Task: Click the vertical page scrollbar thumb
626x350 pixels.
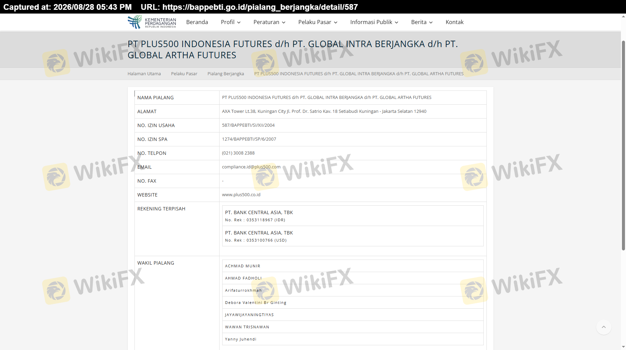Action: pos(623,146)
